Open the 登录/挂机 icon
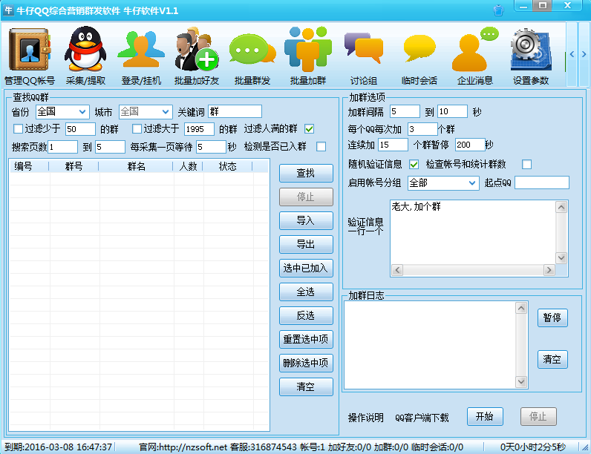The height and width of the screenshot is (454, 591). (x=141, y=49)
